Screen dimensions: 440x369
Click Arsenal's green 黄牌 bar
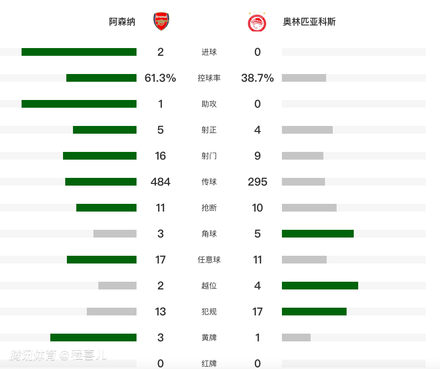[x=93, y=338]
